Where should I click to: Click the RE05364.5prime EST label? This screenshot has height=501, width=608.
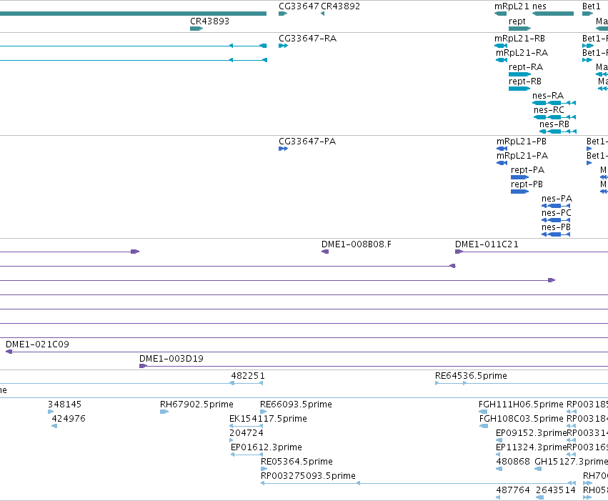[x=296, y=462]
